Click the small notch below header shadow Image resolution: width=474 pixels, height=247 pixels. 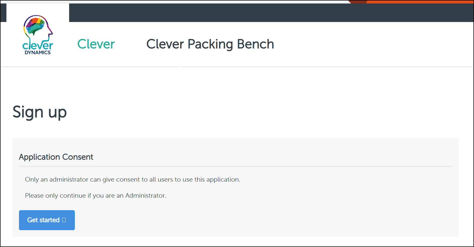point(180,67)
